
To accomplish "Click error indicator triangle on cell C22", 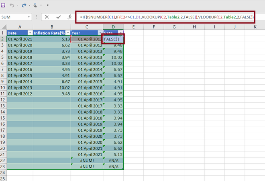I will coord(72,159).
